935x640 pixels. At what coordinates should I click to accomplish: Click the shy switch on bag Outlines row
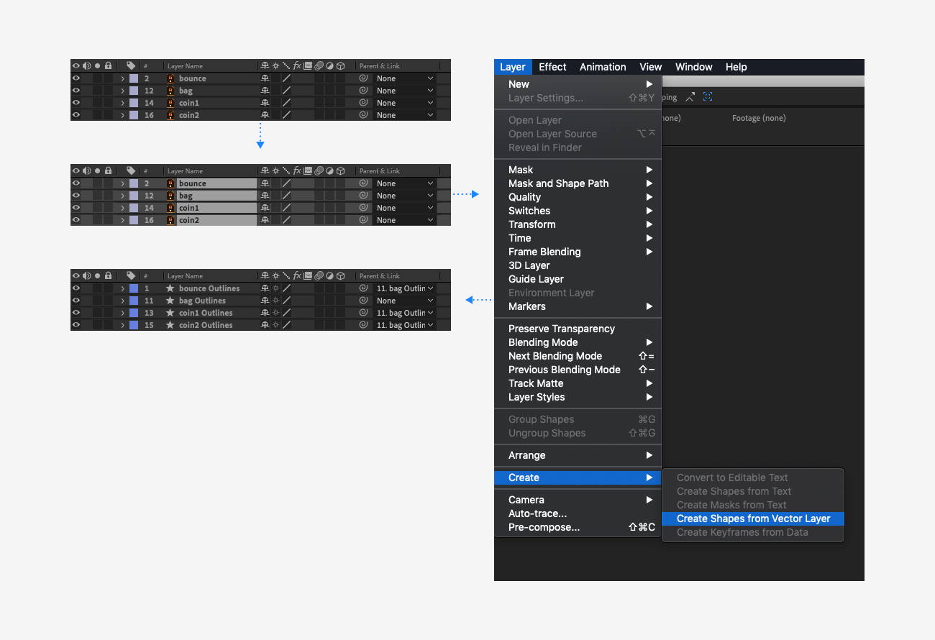pyautogui.click(x=265, y=301)
